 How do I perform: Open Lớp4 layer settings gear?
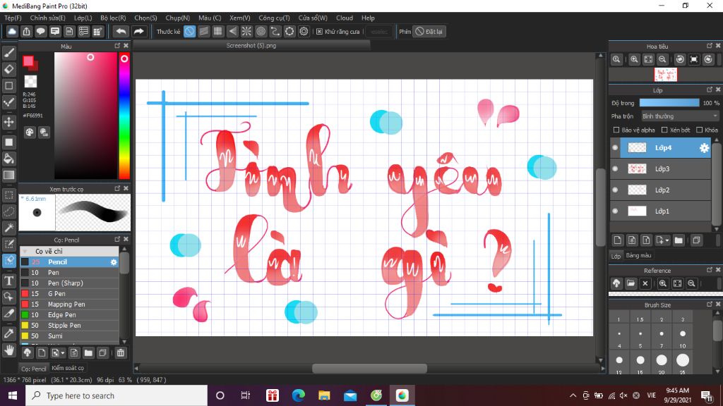pos(704,148)
